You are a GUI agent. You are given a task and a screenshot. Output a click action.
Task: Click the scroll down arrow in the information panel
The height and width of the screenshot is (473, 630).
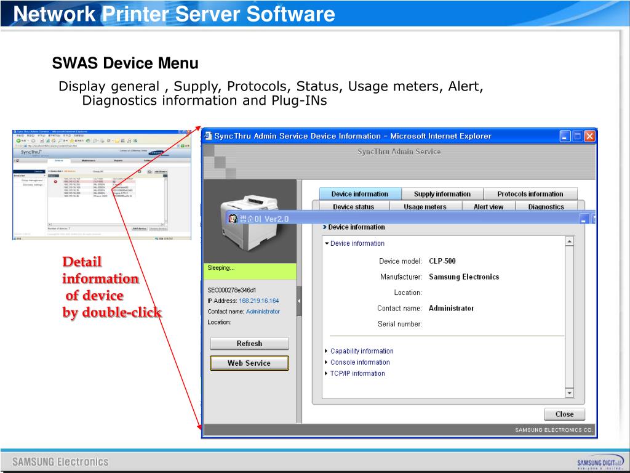569,393
